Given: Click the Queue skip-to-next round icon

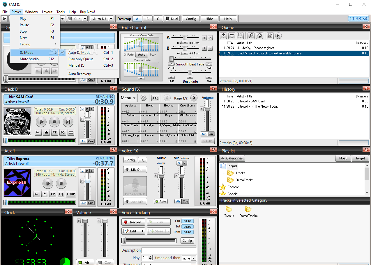Looking at the screenshot, I should 278,36.
